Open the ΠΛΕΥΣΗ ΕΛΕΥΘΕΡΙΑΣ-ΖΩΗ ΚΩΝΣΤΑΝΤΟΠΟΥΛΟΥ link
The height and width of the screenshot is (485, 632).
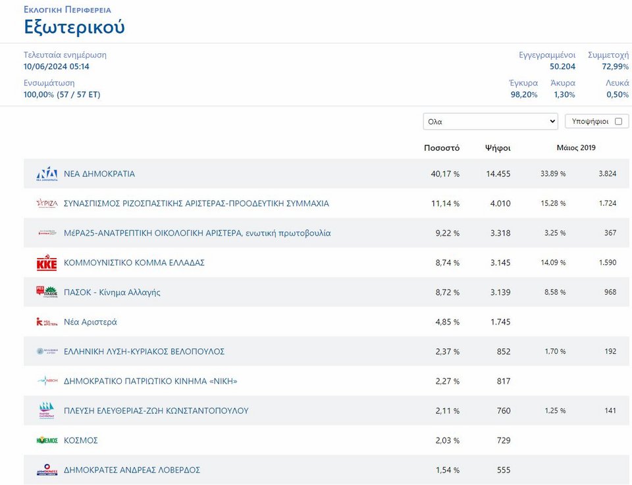click(156, 411)
